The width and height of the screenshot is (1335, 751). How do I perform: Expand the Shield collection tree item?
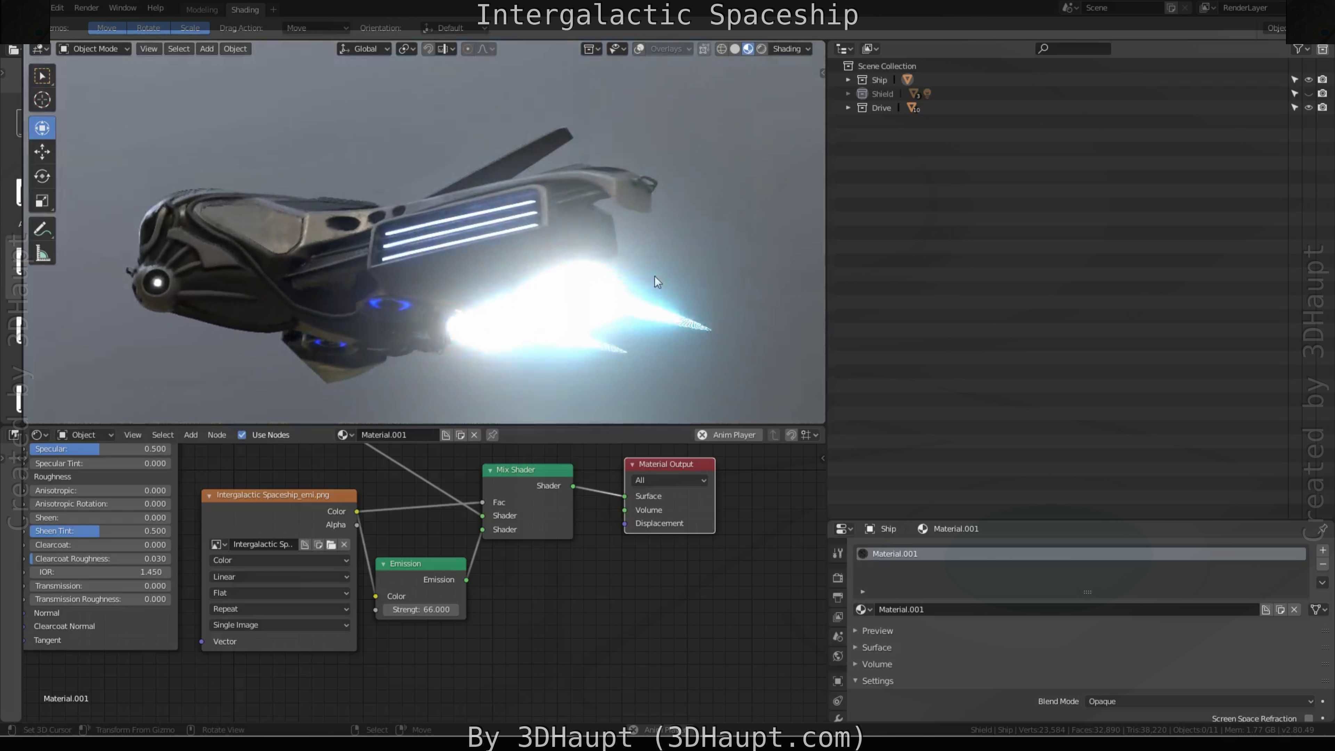click(848, 94)
